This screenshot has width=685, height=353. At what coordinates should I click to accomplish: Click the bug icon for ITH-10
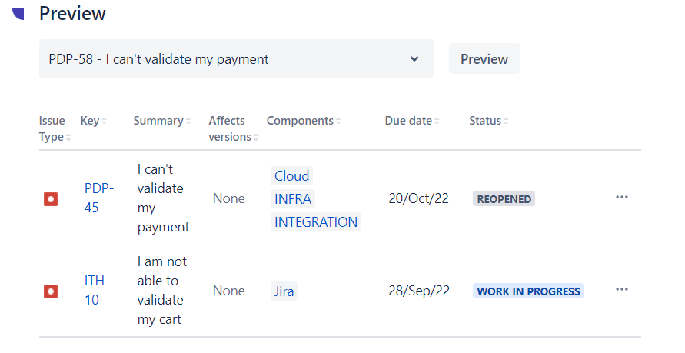(x=51, y=291)
